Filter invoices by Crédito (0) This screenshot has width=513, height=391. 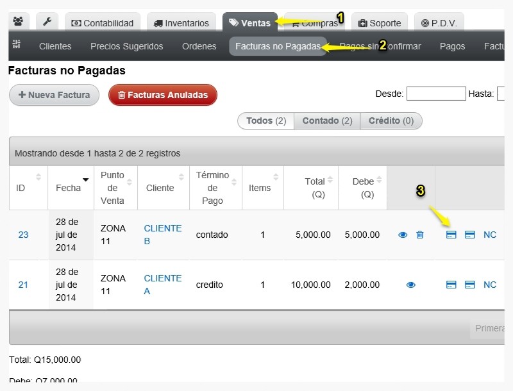coord(391,121)
